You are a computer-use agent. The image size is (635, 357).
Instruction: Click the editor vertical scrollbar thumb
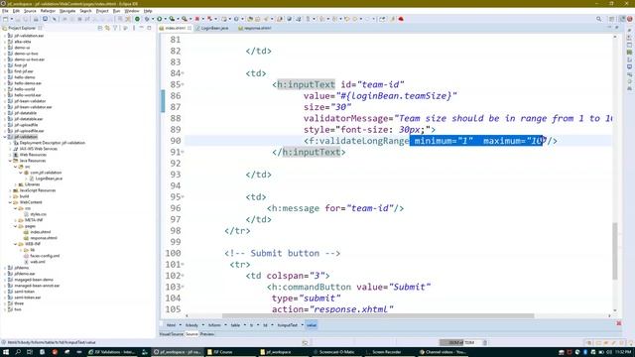(x=615, y=251)
